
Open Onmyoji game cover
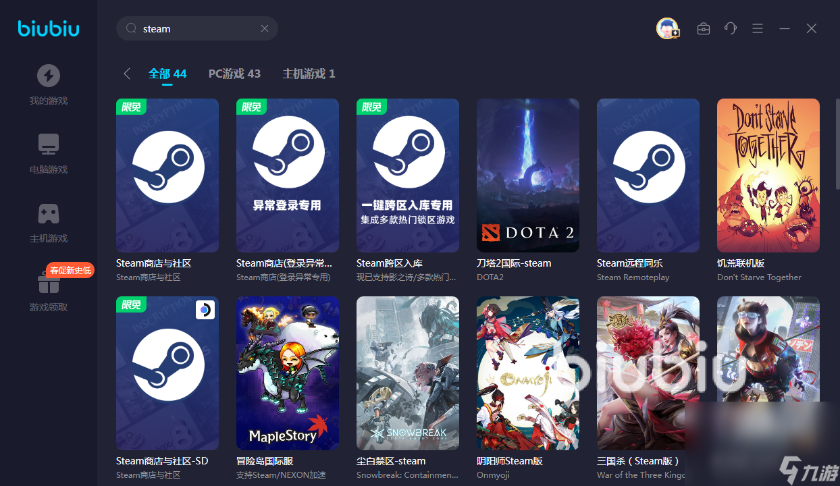pyautogui.click(x=528, y=373)
